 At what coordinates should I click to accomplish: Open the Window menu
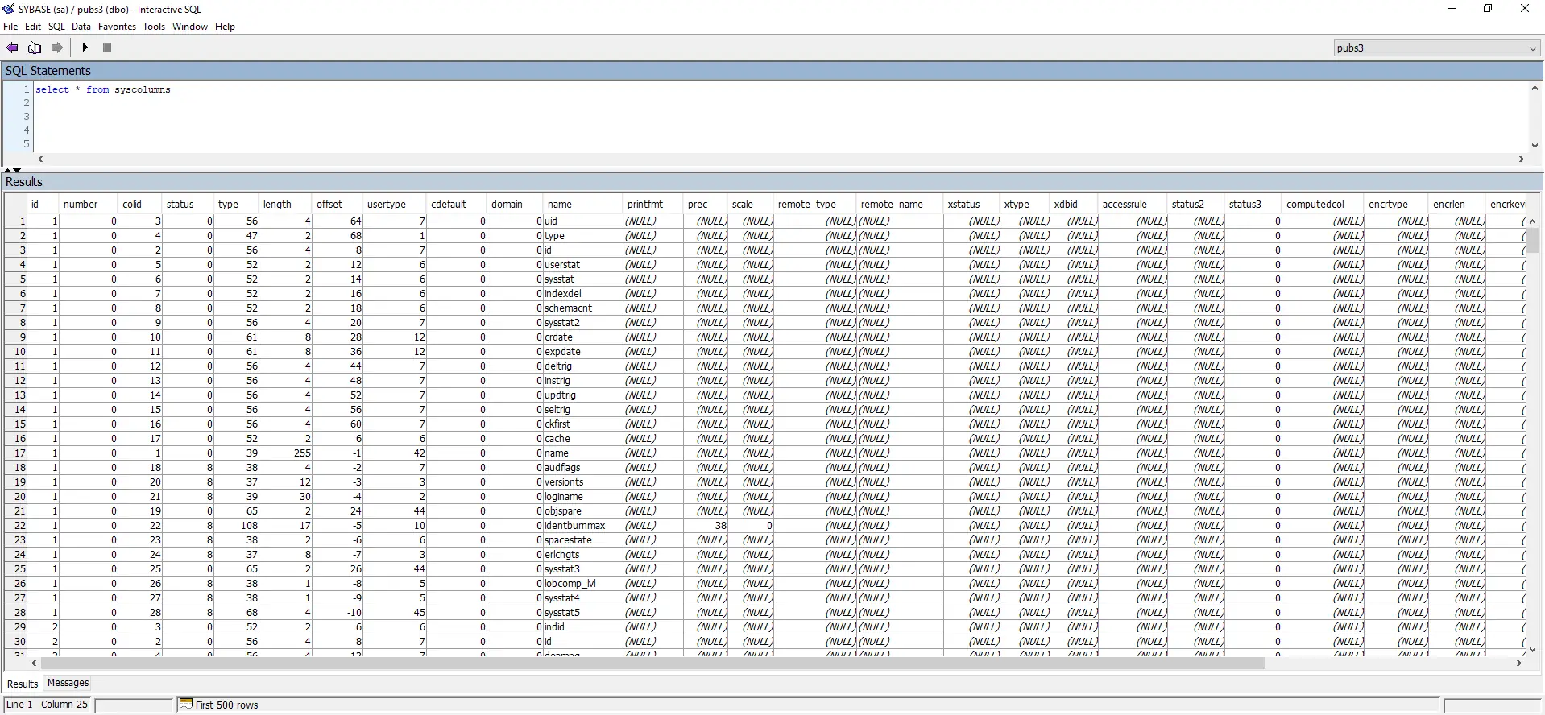coord(190,27)
